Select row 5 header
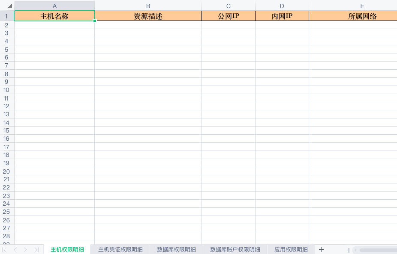 [7, 50]
